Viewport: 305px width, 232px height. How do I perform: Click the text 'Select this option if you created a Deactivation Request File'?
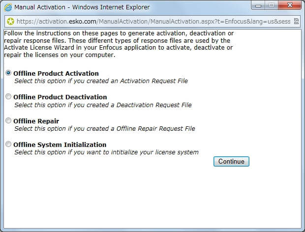click(103, 105)
